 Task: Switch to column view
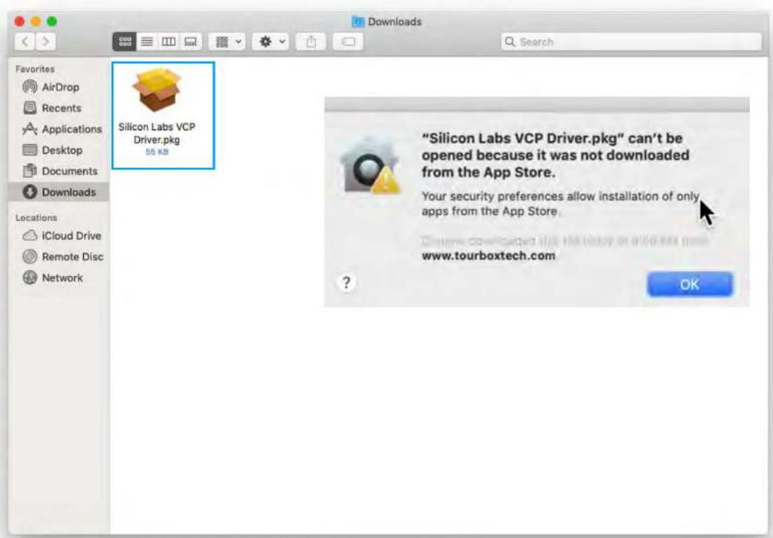169,42
